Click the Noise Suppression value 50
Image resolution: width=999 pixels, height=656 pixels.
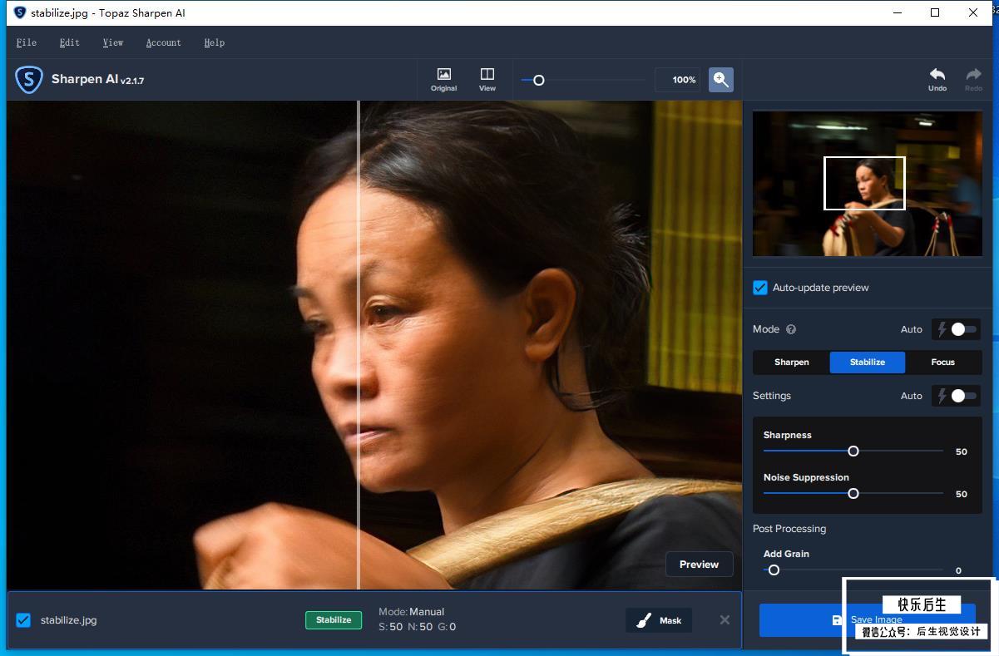pyautogui.click(x=962, y=494)
